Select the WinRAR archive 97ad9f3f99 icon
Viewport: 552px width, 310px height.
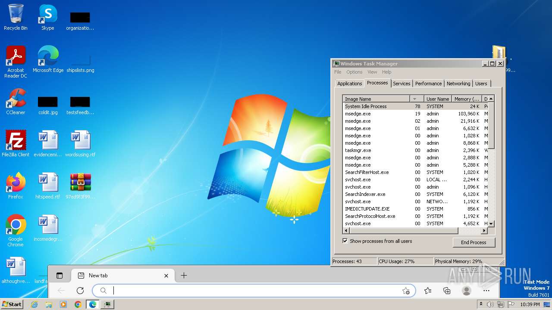(x=80, y=186)
